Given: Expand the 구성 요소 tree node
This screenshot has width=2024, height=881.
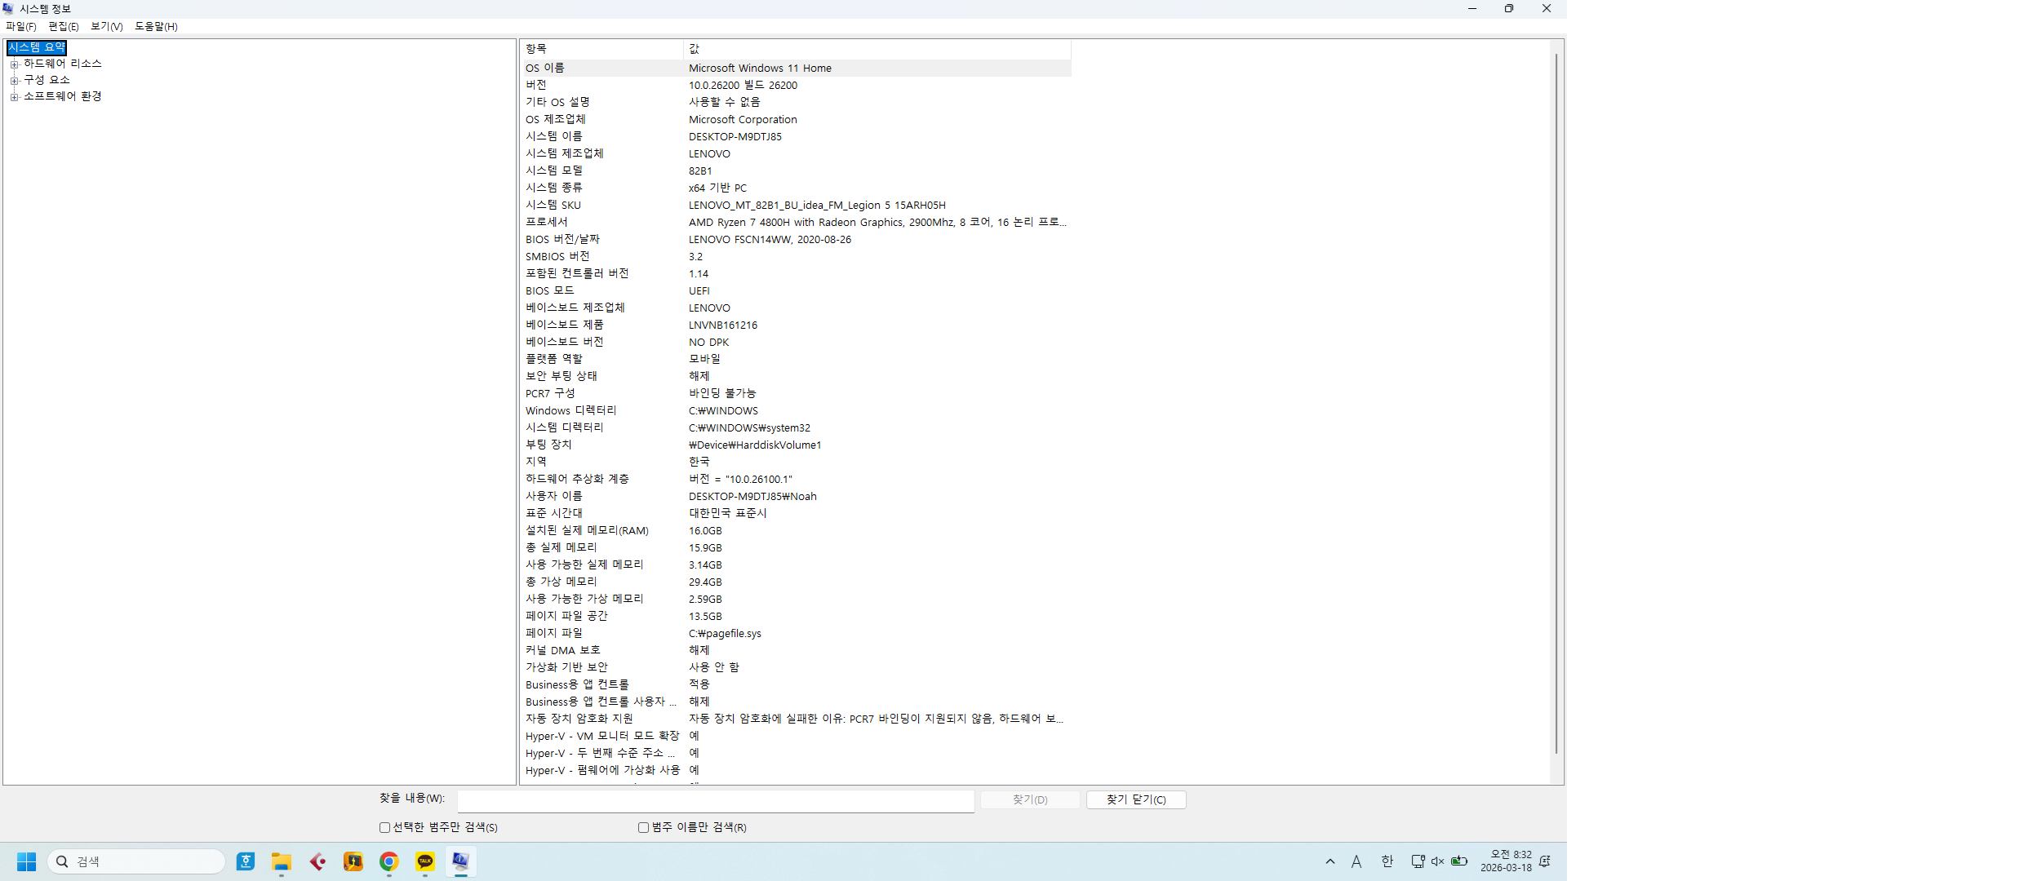Looking at the screenshot, I should tap(14, 80).
